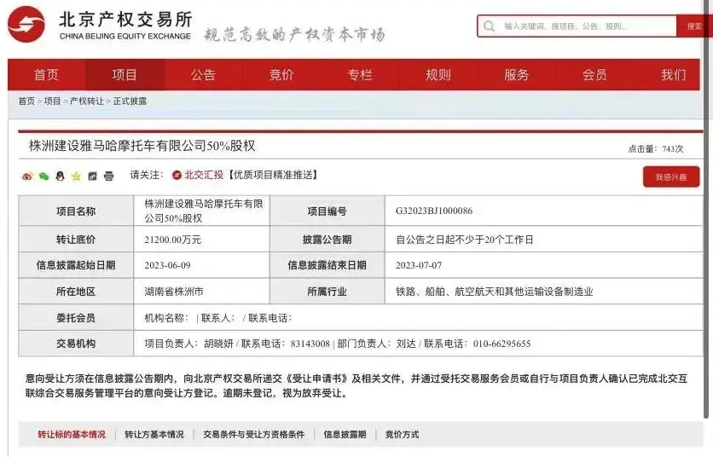Open 我们 in main navigation
This screenshot has width=713, height=457.
pos(674,74)
